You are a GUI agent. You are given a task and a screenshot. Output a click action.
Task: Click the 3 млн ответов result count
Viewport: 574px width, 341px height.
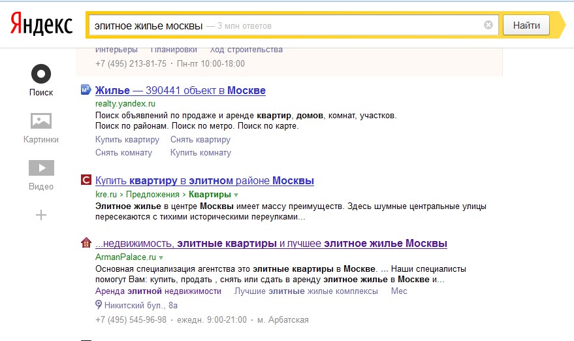click(244, 26)
